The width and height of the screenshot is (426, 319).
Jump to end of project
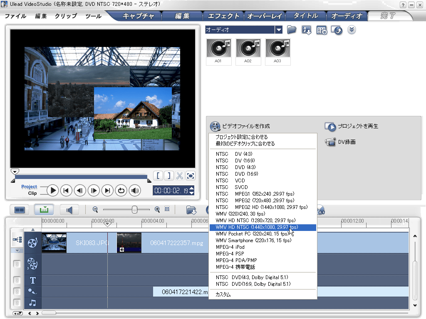pyautogui.click(x=107, y=191)
